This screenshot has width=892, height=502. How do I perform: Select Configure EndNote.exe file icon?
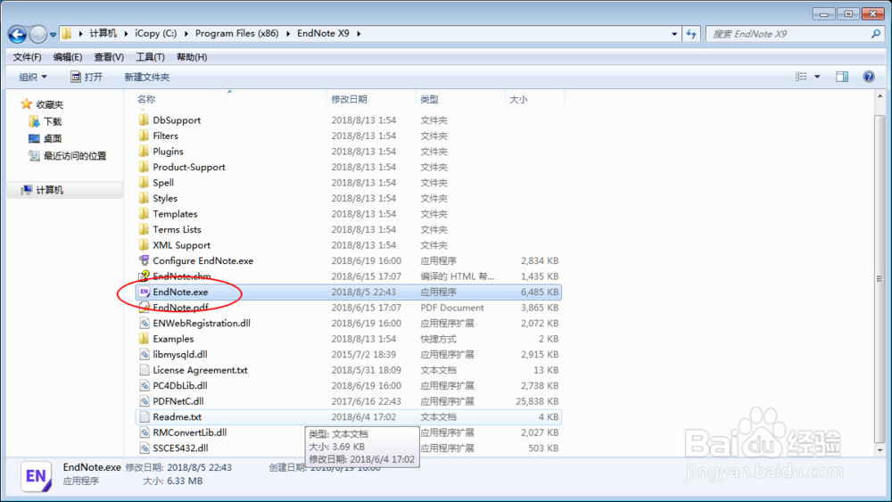point(144,260)
